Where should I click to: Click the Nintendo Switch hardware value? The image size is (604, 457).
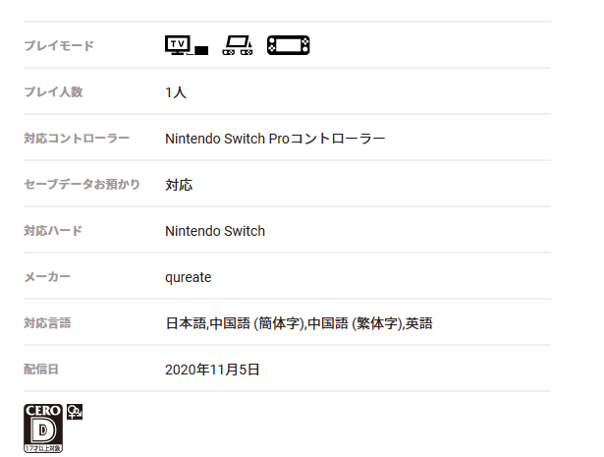tap(215, 231)
